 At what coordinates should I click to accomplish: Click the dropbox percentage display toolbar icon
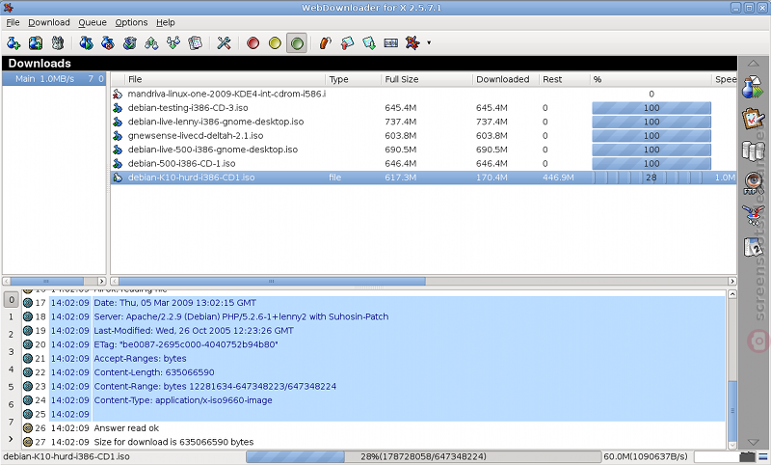click(391, 43)
